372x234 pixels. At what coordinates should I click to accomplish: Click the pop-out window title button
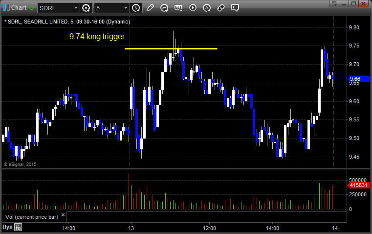point(334,3)
